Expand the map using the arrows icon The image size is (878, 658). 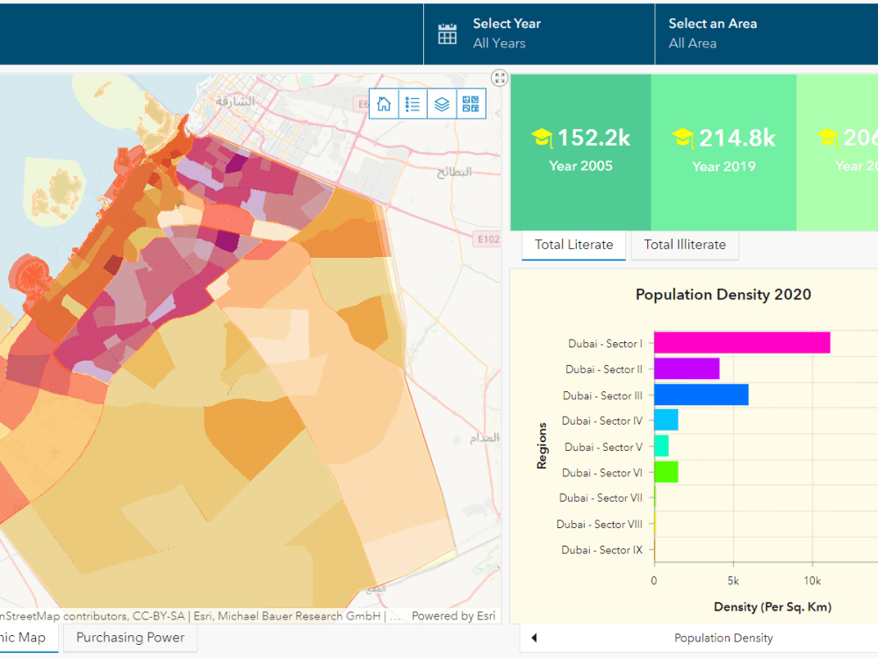[x=500, y=78]
